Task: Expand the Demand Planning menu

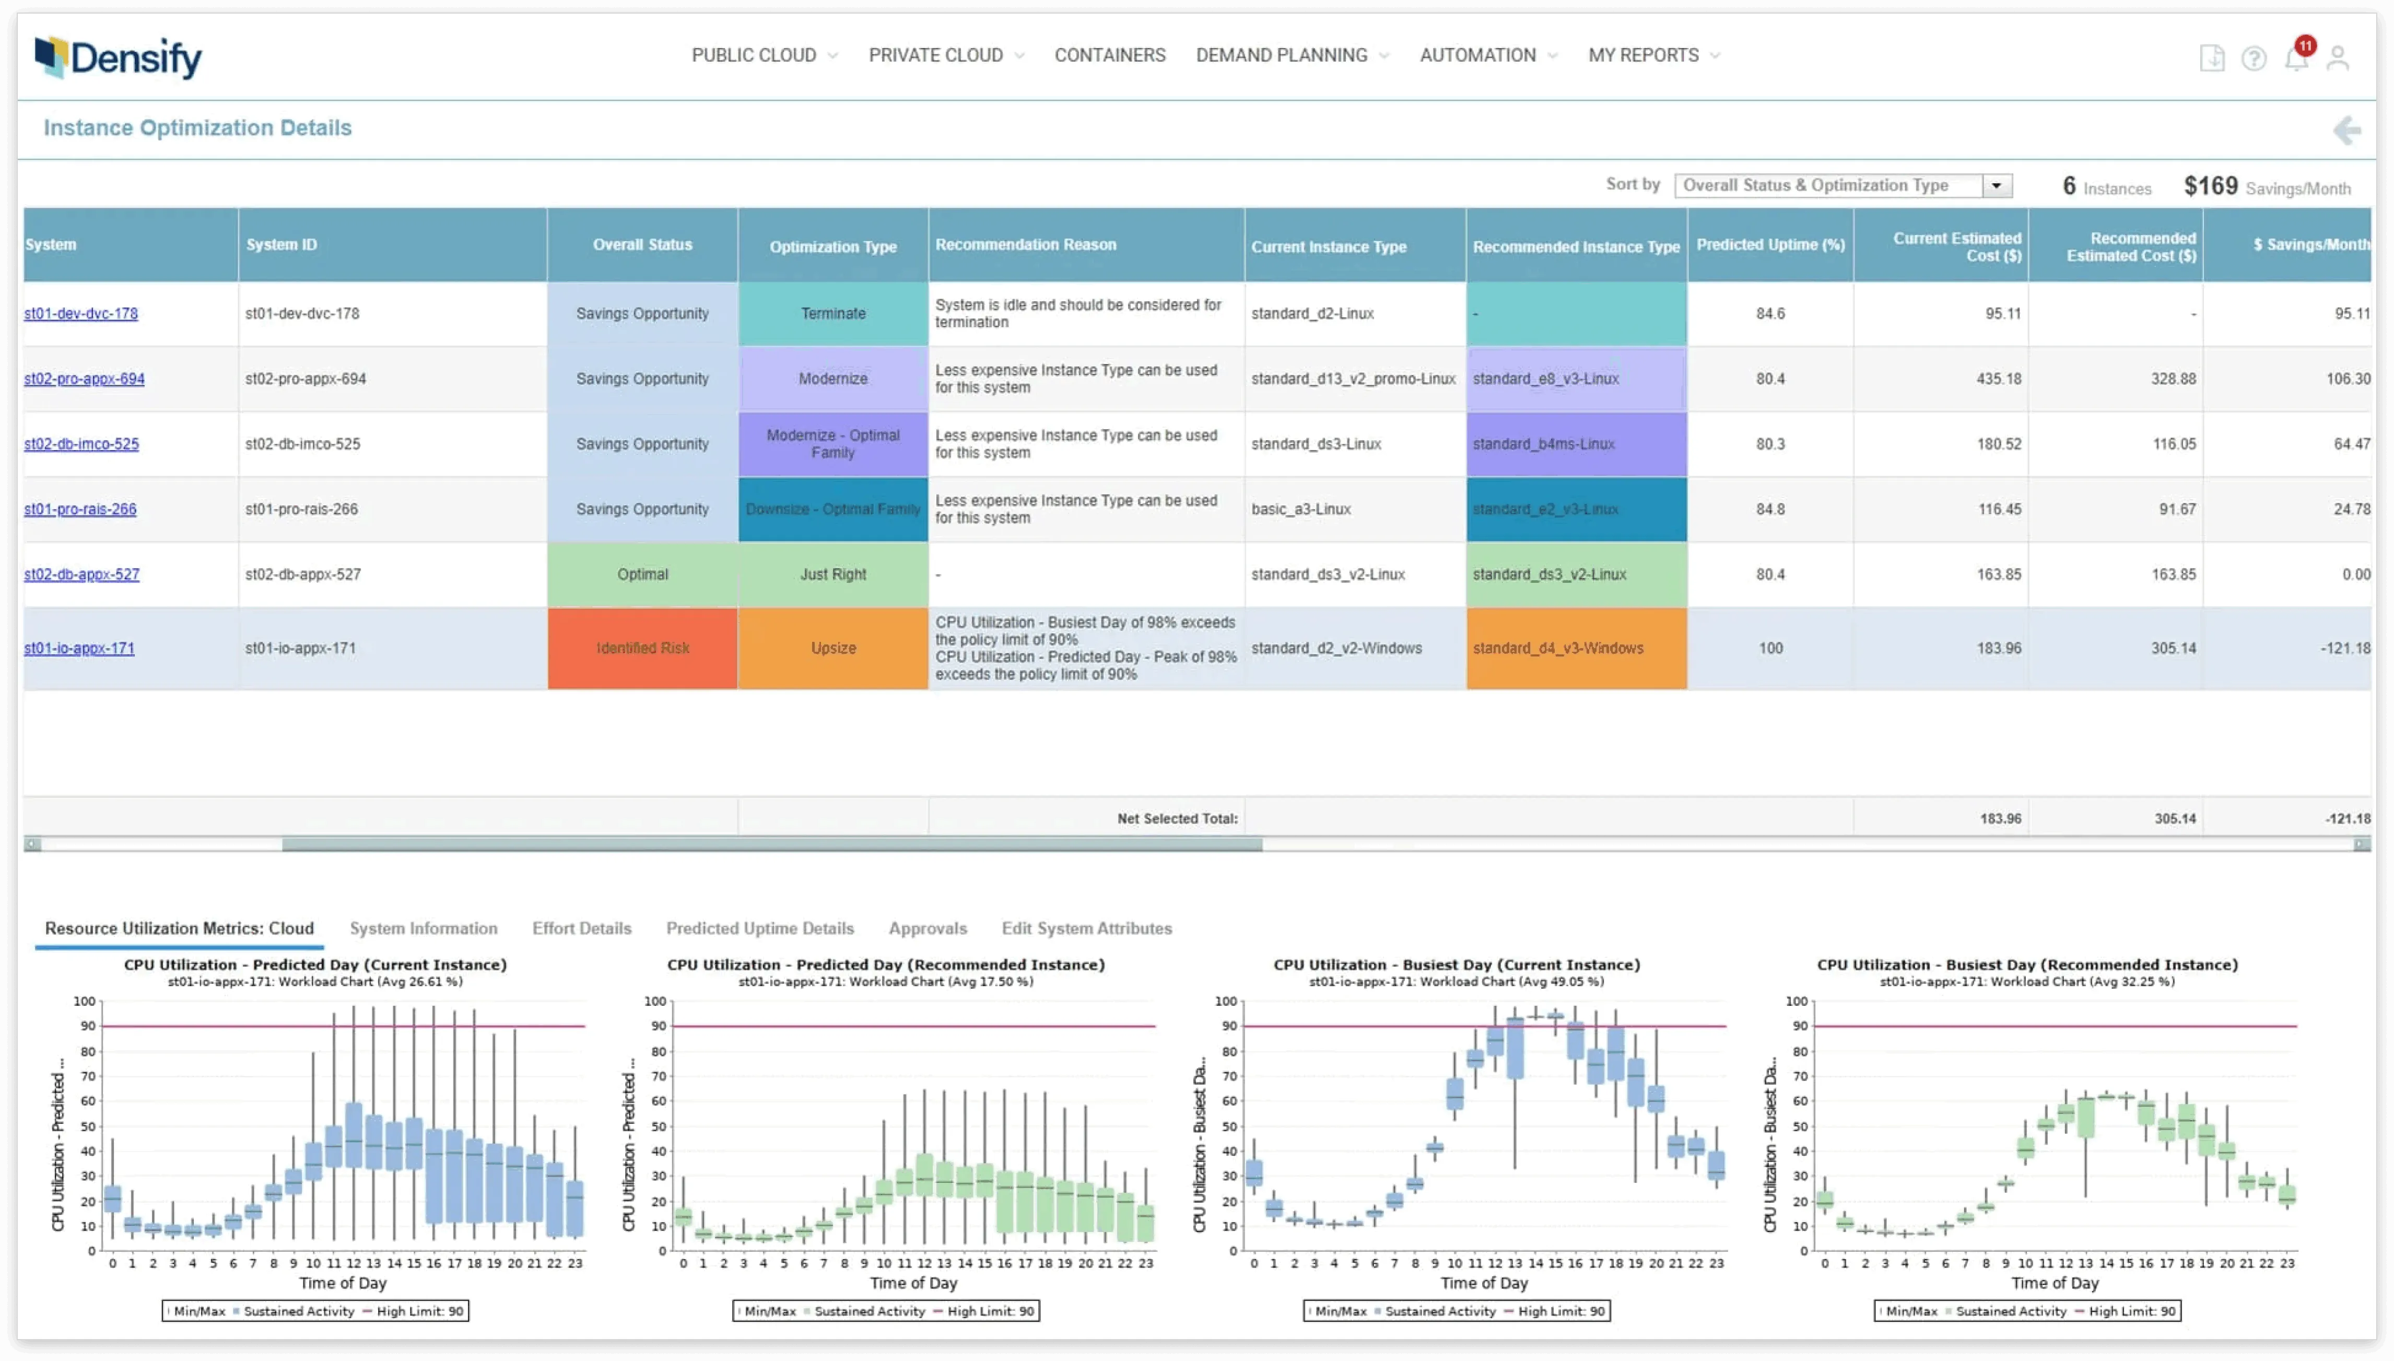Action: coord(1293,55)
